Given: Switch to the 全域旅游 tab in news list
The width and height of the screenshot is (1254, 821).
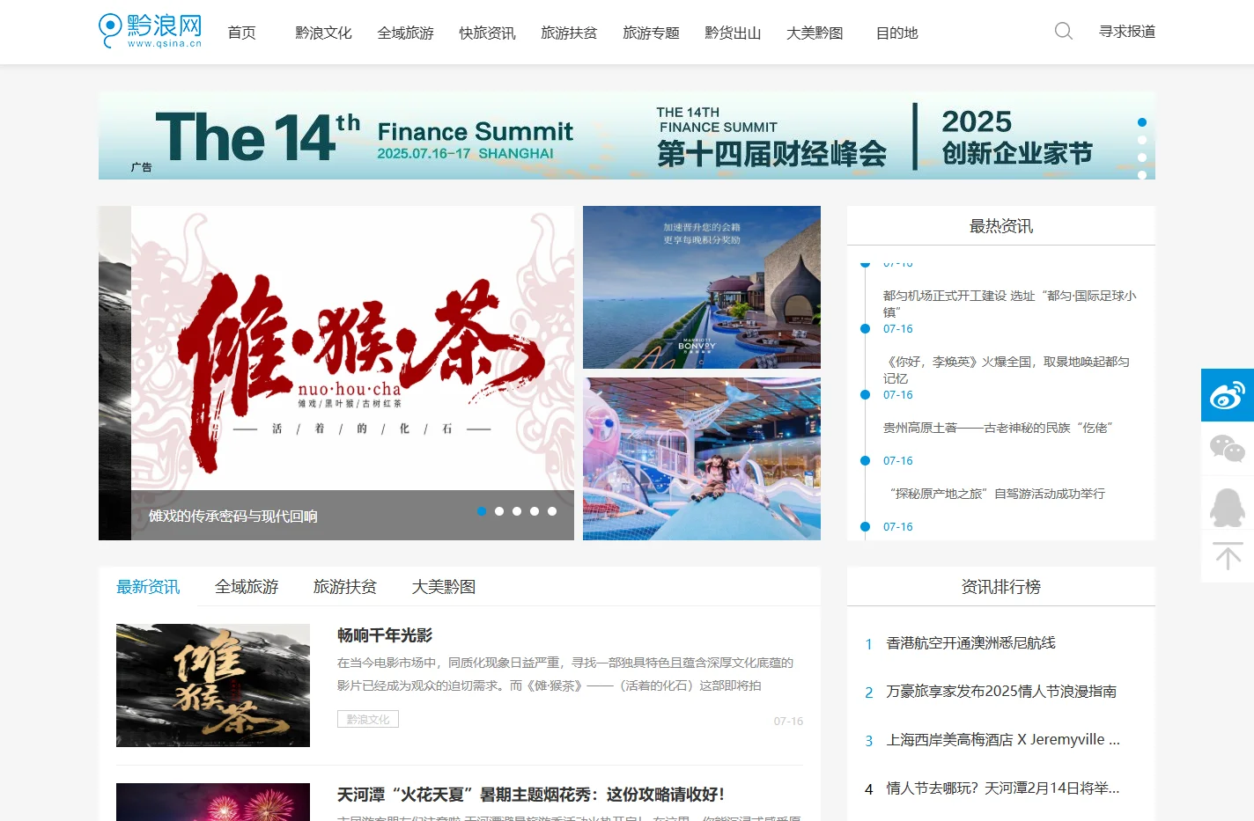Looking at the screenshot, I should (x=247, y=587).
